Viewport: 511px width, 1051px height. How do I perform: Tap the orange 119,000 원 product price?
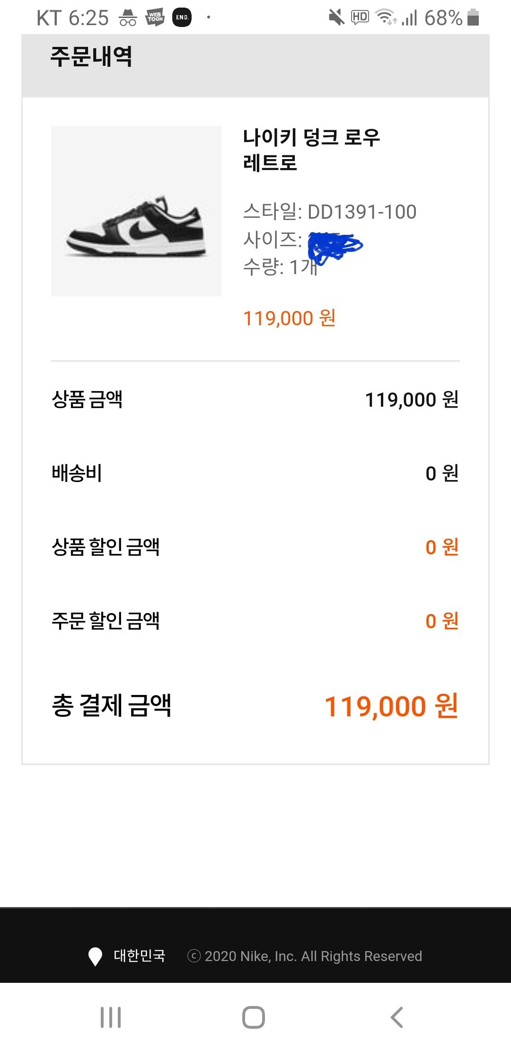289,318
